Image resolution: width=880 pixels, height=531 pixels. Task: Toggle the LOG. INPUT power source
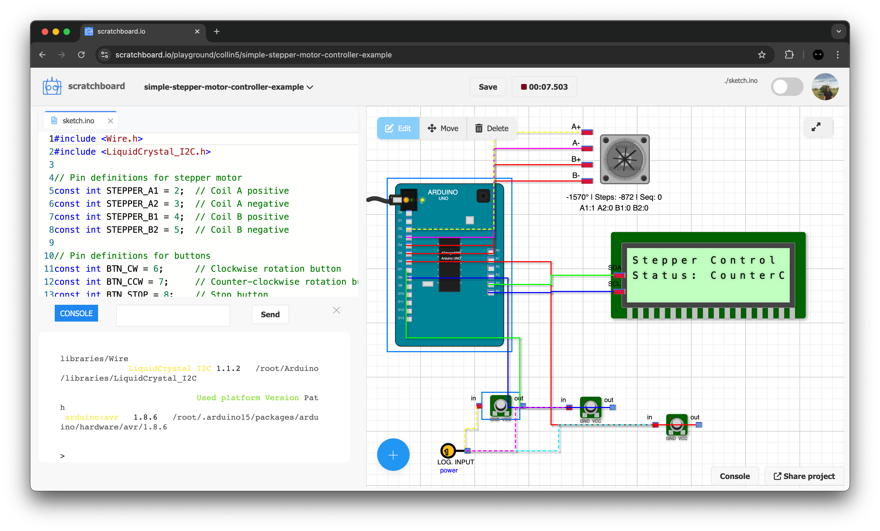447,451
